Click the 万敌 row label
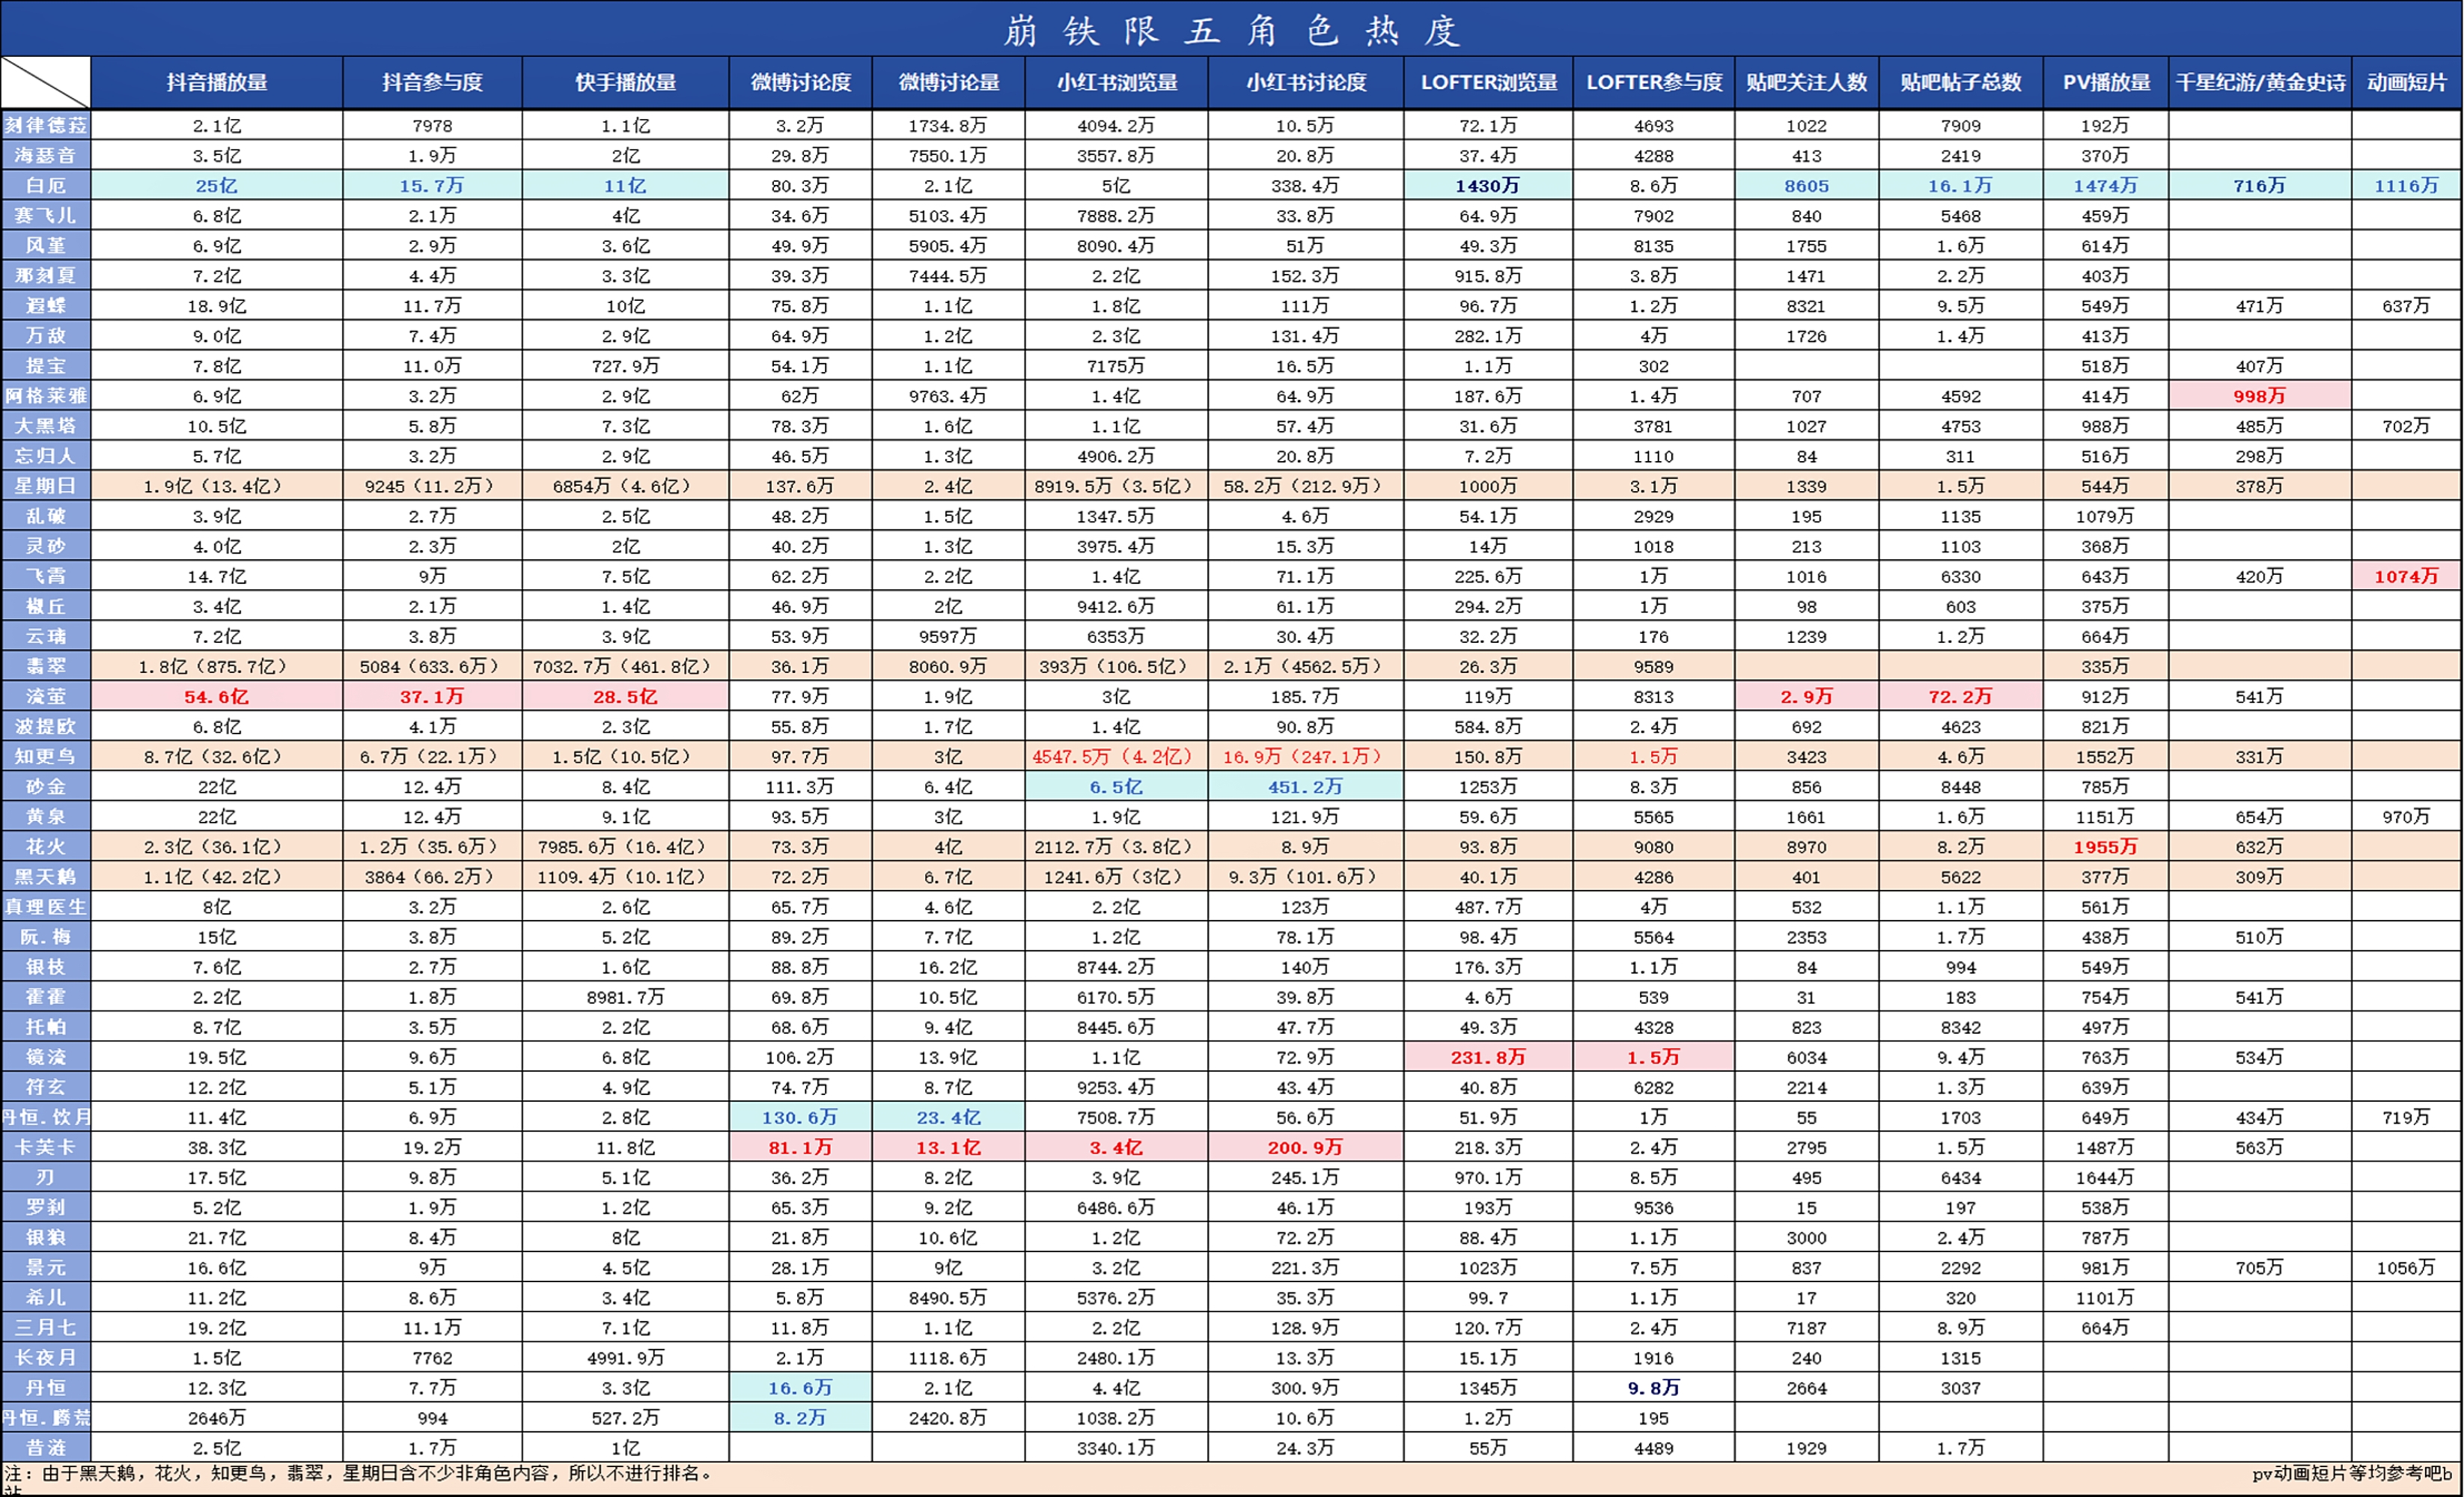 click(46, 335)
